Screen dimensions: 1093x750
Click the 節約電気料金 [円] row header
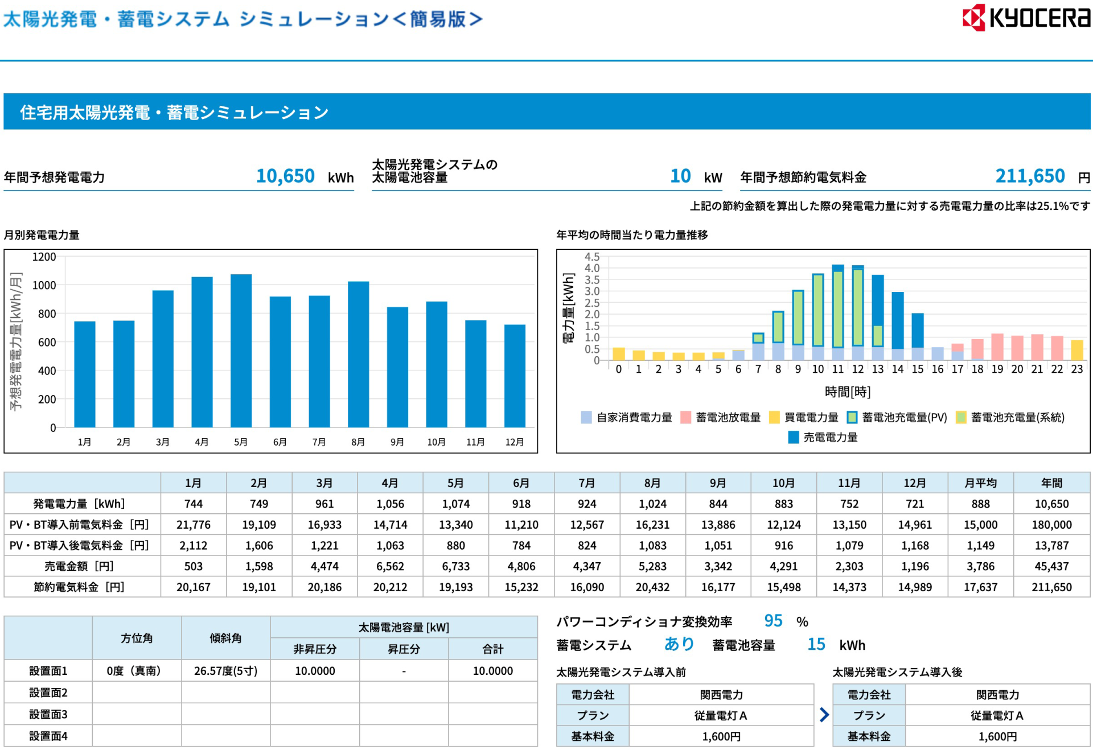tap(82, 587)
